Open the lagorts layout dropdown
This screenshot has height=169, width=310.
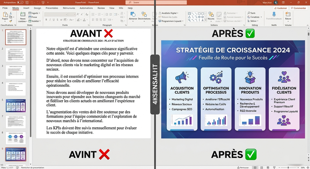34,13
